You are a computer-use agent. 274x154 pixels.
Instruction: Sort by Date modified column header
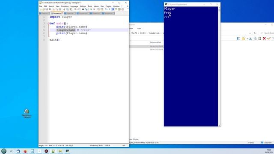155,42
